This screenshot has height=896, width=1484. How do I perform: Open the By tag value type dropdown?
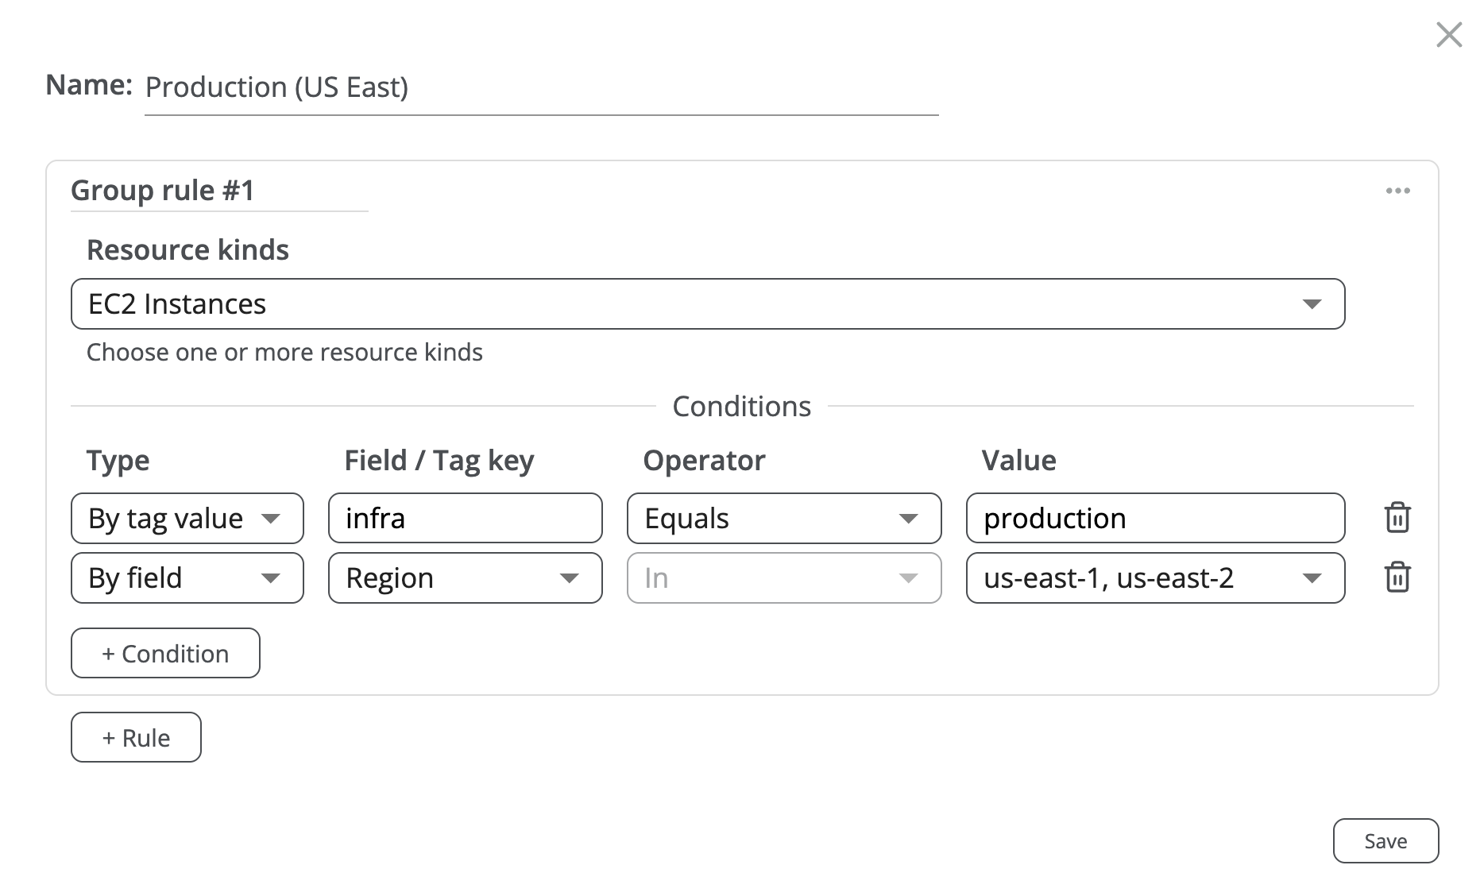click(x=187, y=519)
